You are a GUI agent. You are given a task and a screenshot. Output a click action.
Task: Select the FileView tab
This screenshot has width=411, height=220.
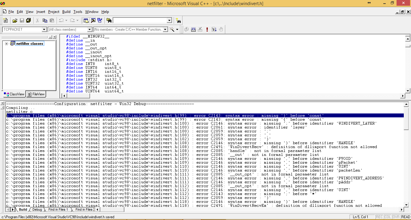pyautogui.click(x=36, y=94)
